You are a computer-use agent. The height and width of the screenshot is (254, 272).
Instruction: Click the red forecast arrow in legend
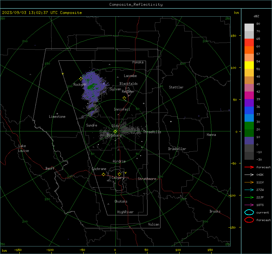(249, 167)
